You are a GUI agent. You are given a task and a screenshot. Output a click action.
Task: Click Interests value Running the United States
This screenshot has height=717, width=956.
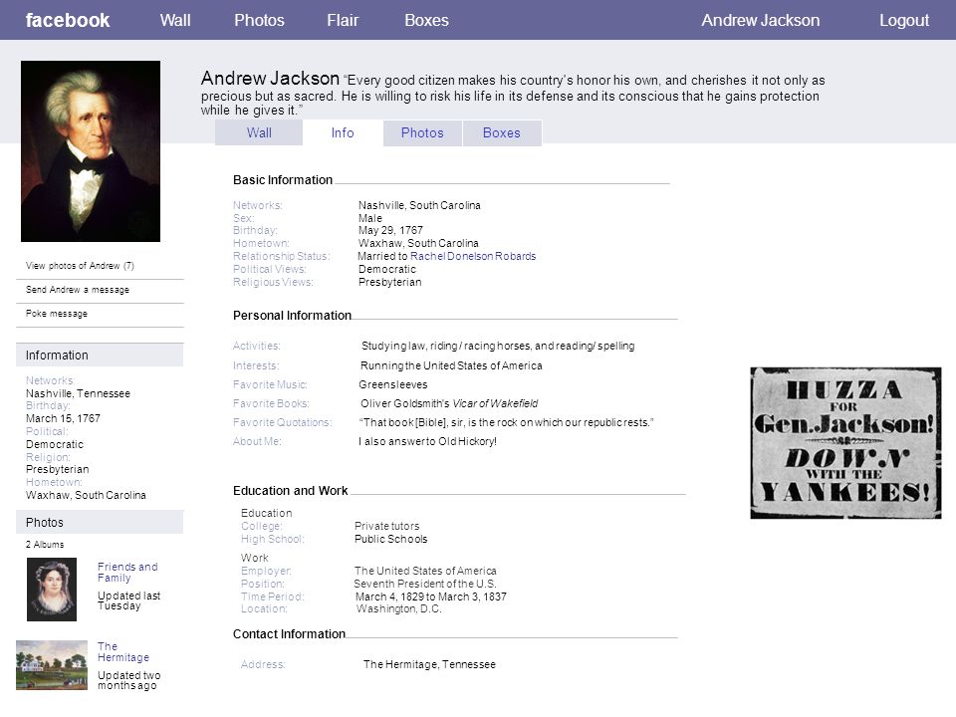click(451, 365)
